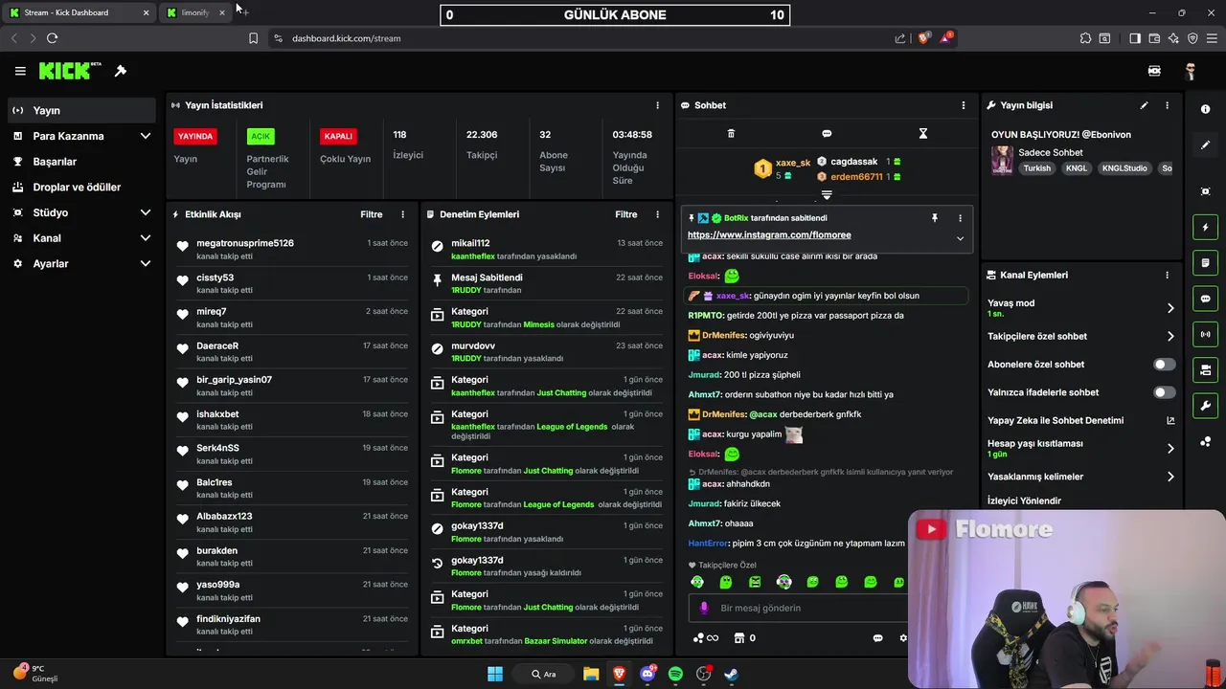The width and height of the screenshot is (1226, 689).
Task: Click the channel points icon below the chat input
Action: (699, 638)
